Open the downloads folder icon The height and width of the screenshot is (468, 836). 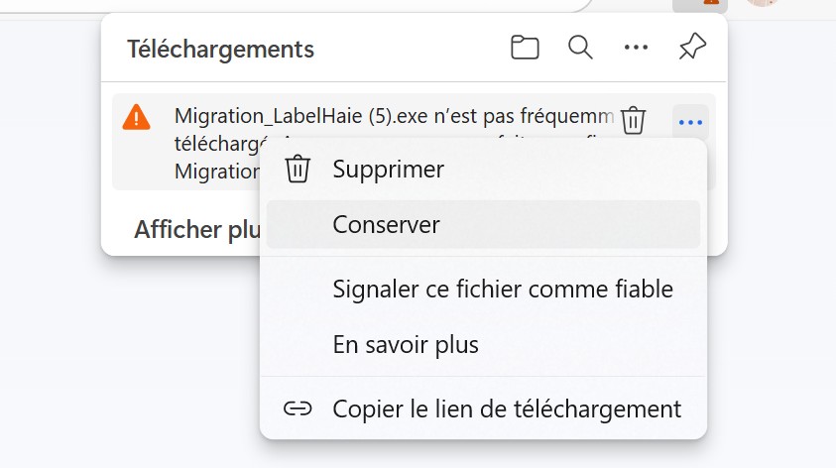click(x=525, y=48)
